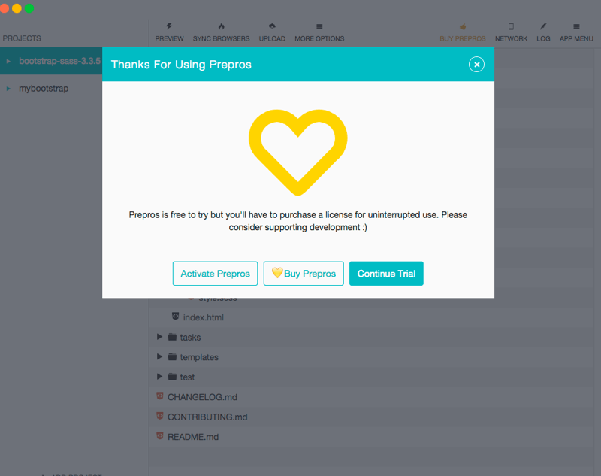Screen dimensions: 601x476
Task: Click the yellow heart inside Buy Prepros button
Action: pyautogui.click(x=277, y=273)
